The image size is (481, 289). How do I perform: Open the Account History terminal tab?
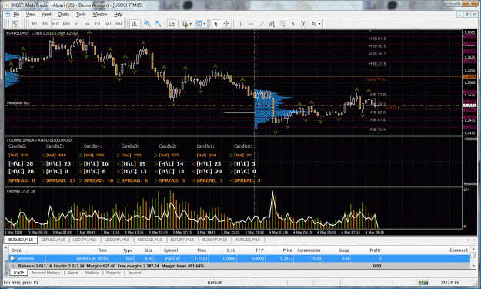click(x=45, y=273)
